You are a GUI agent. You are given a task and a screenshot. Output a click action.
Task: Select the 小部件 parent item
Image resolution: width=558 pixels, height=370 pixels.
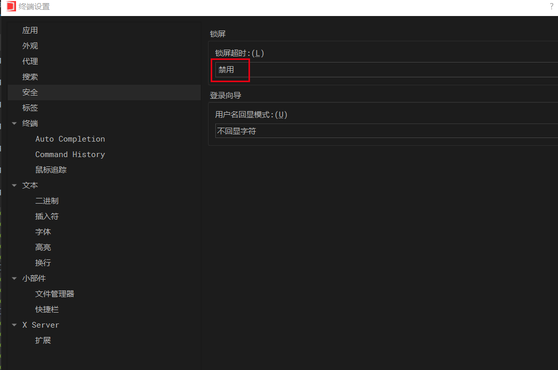tap(34, 279)
